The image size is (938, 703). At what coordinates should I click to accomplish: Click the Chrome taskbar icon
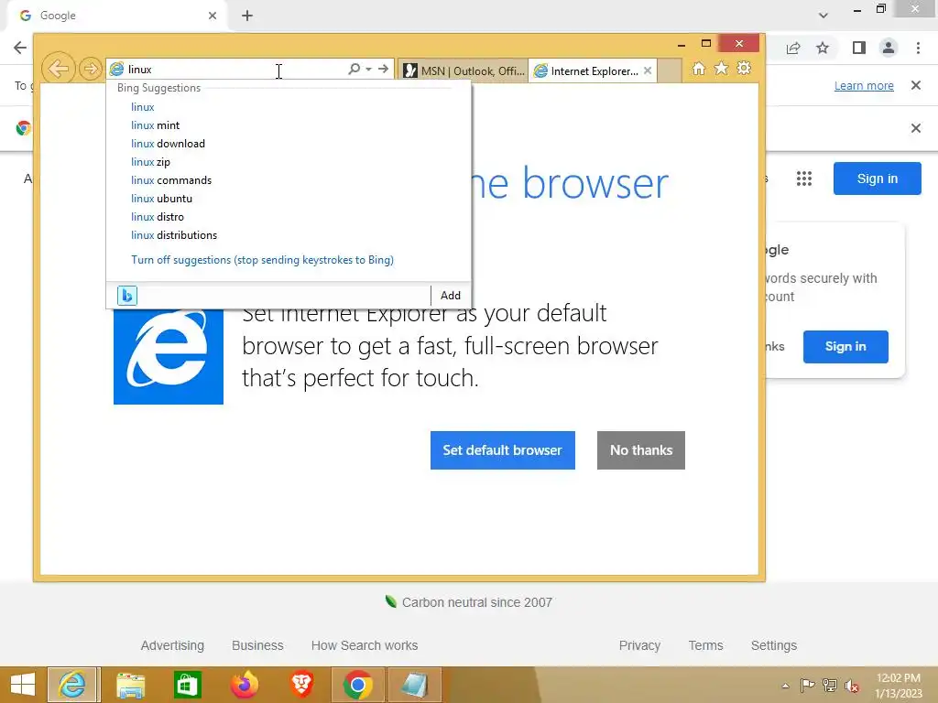click(358, 685)
